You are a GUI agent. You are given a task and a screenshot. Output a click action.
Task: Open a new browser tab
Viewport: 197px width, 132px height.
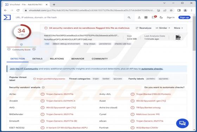click(54, 5)
